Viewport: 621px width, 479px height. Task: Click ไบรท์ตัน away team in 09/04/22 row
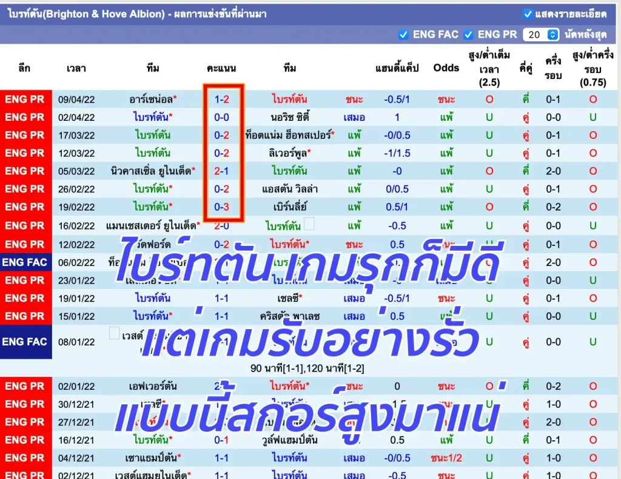click(x=289, y=99)
